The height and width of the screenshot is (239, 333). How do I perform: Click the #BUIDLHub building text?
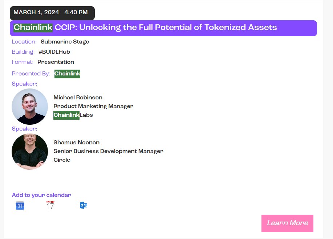[x=54, y=52]
